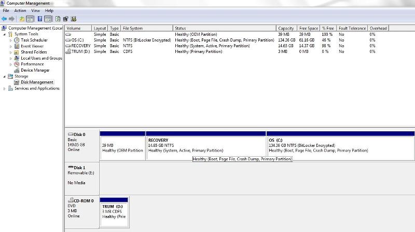Viewport: 415px width, 232px height.
Task: Sort by the Layout column header
Action: 100,28
